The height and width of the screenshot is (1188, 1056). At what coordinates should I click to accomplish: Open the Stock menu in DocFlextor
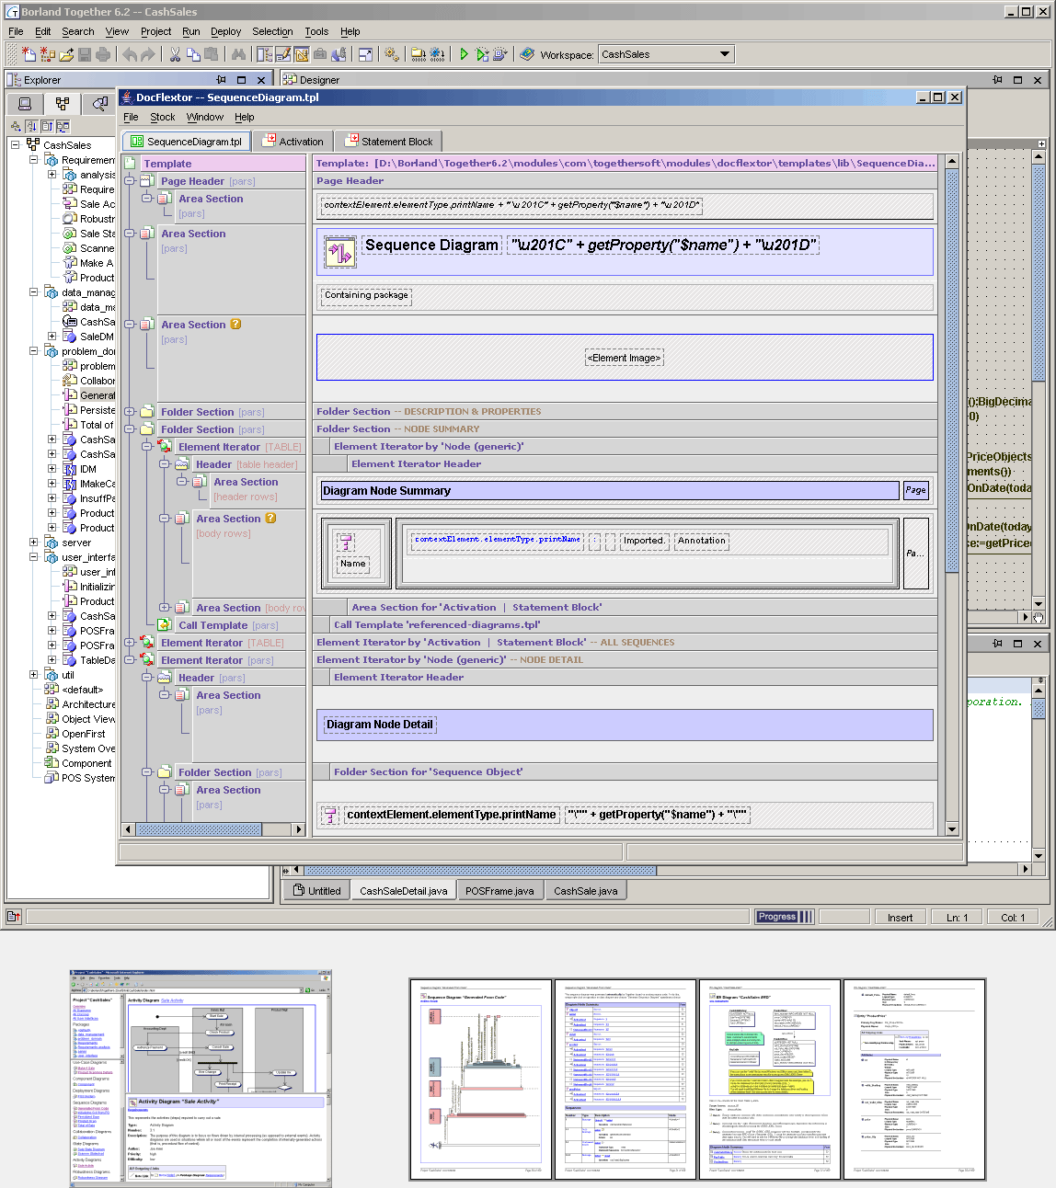[x=163, y=117]
